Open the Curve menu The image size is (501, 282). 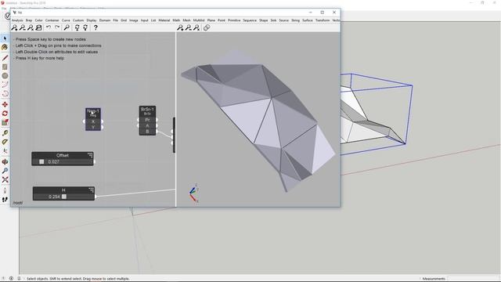[66, 20]
